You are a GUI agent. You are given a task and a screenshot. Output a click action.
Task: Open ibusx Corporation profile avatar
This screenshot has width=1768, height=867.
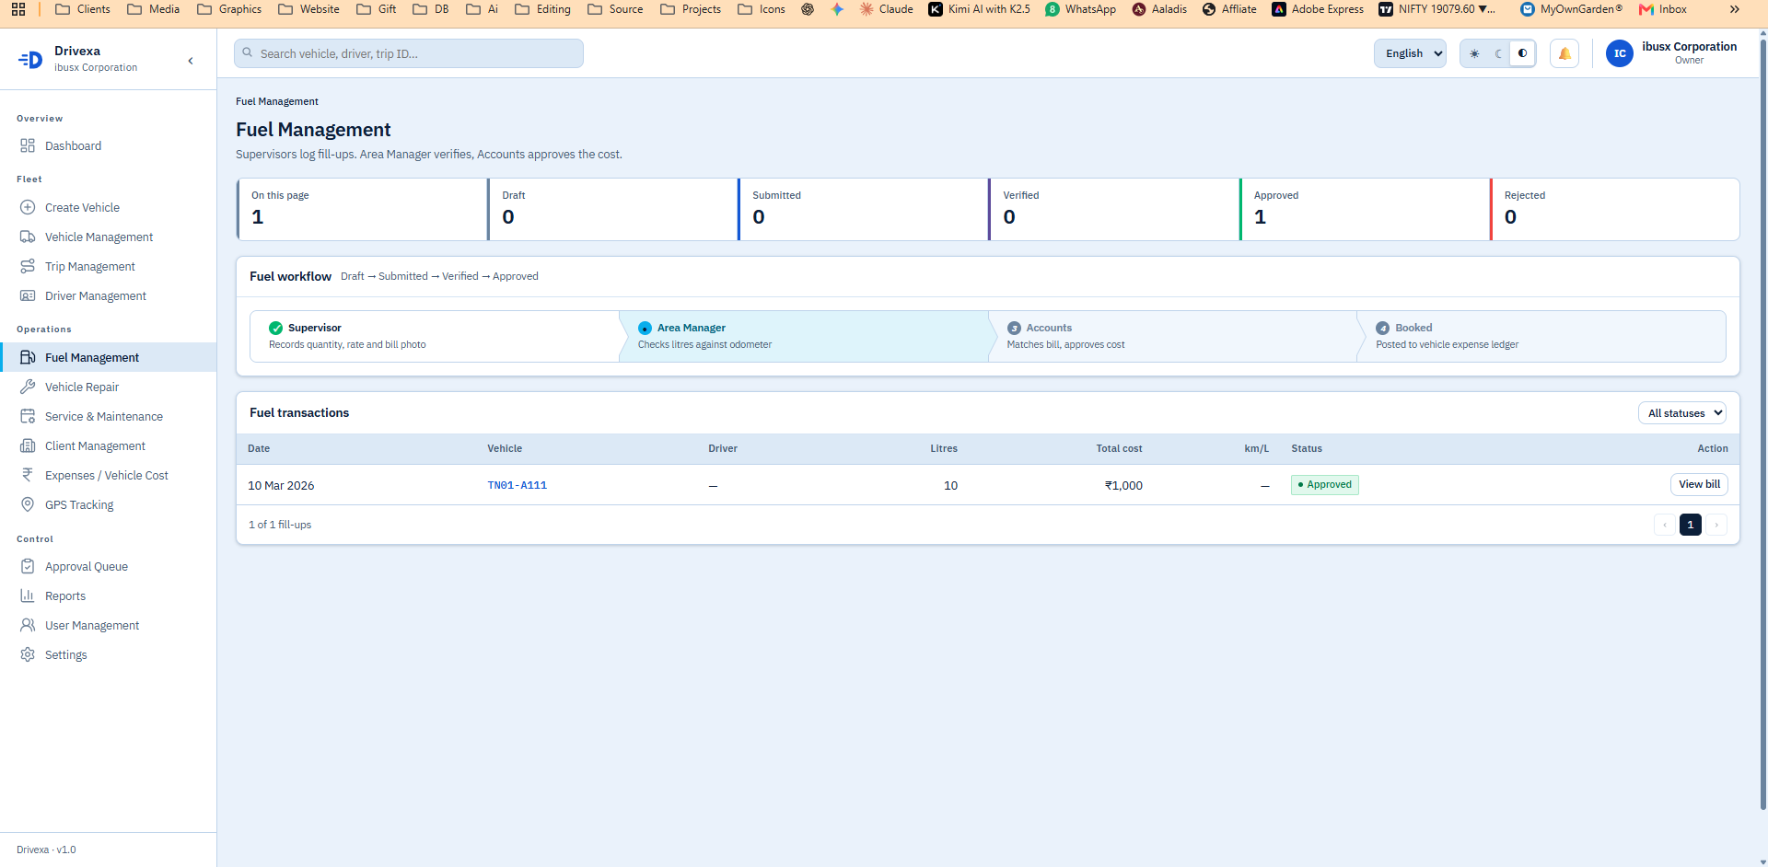tap(1620, 53)
